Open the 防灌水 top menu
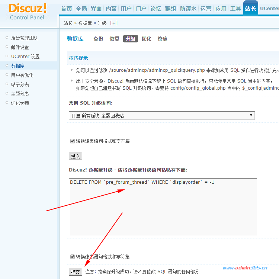 pos(188,9)
